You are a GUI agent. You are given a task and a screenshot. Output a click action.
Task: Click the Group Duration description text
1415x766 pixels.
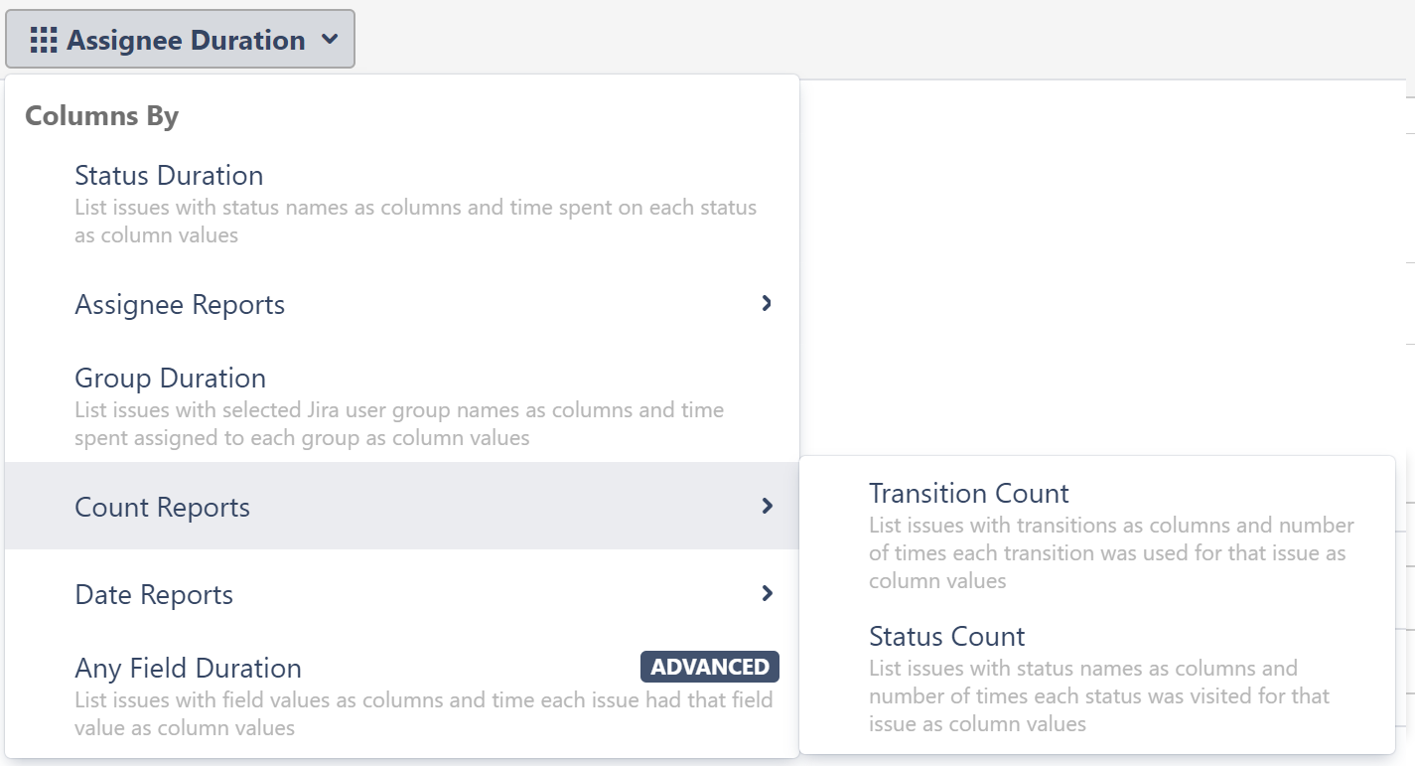(x=399, y=423)
